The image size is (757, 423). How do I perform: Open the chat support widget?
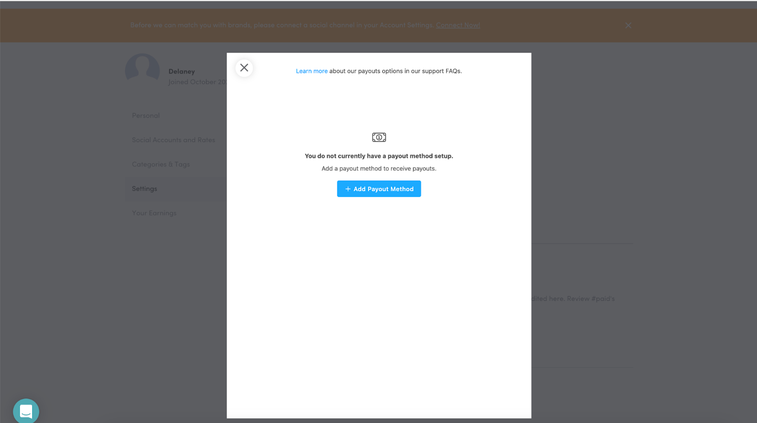(26, 411)
